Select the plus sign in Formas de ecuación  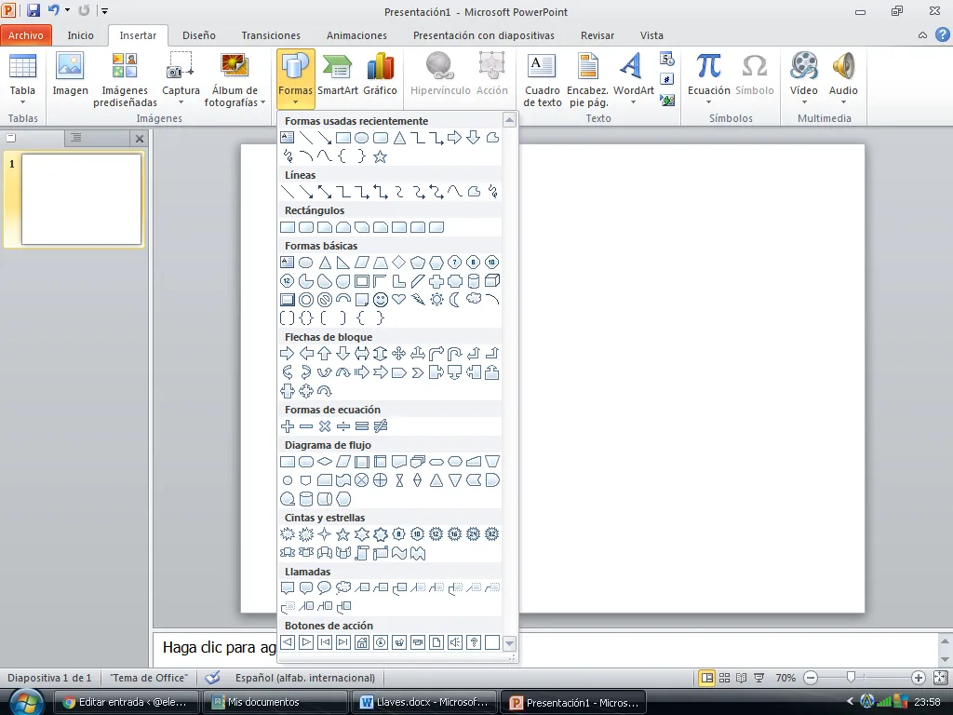pyautogui.click(x=288, y=426)
